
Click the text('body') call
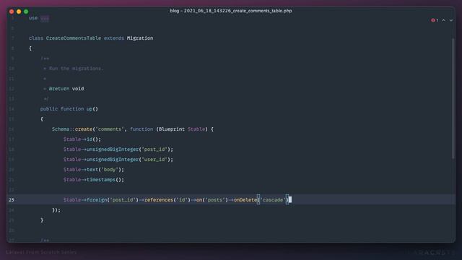[104, 170]
